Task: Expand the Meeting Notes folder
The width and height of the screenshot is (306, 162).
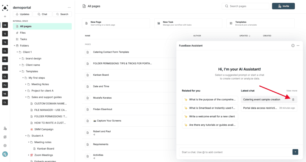Action: point(26,84)
